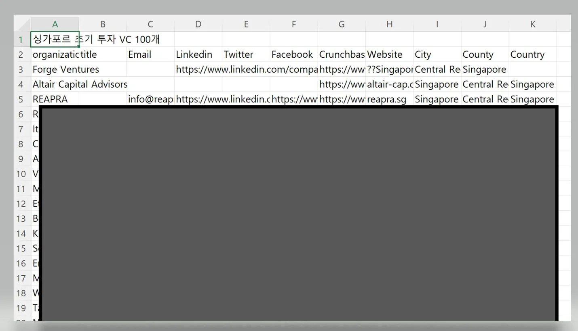Select row 7 header
578x331 pixels.
pos(22,129)
